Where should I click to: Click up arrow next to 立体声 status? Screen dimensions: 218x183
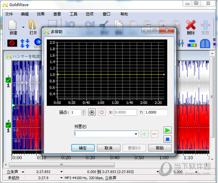click(x=23, y=172)
